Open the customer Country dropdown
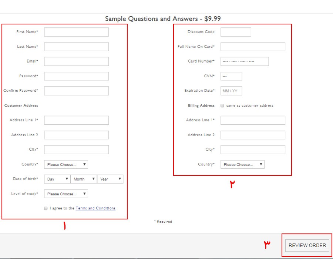 [66, 164]
